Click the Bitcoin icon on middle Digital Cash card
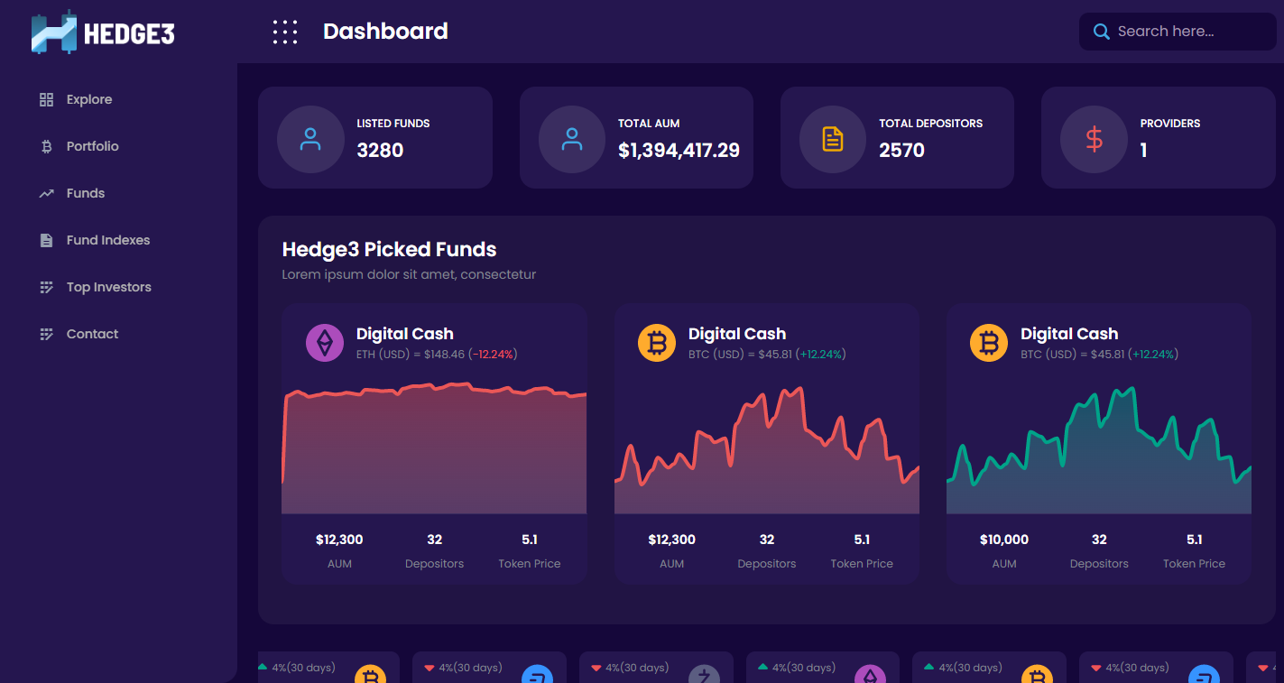The height and width of the screenshot is (683, 1284). point(657,343)
